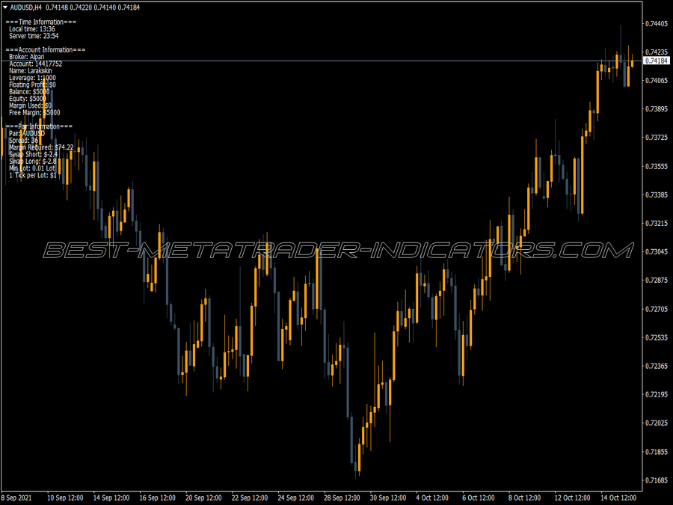
Task: Click the 8 Sep 2021 date label
Action: (16, 498)
